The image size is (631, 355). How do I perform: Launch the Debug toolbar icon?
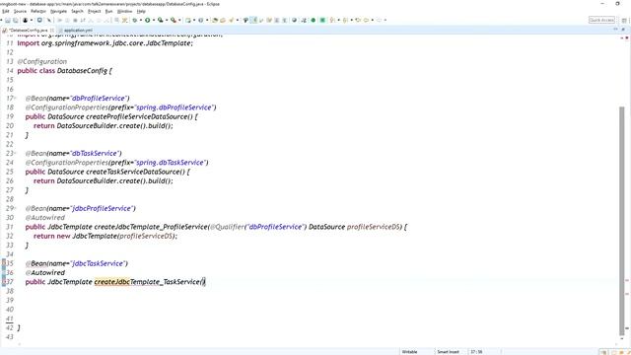(x=135, y=20)
